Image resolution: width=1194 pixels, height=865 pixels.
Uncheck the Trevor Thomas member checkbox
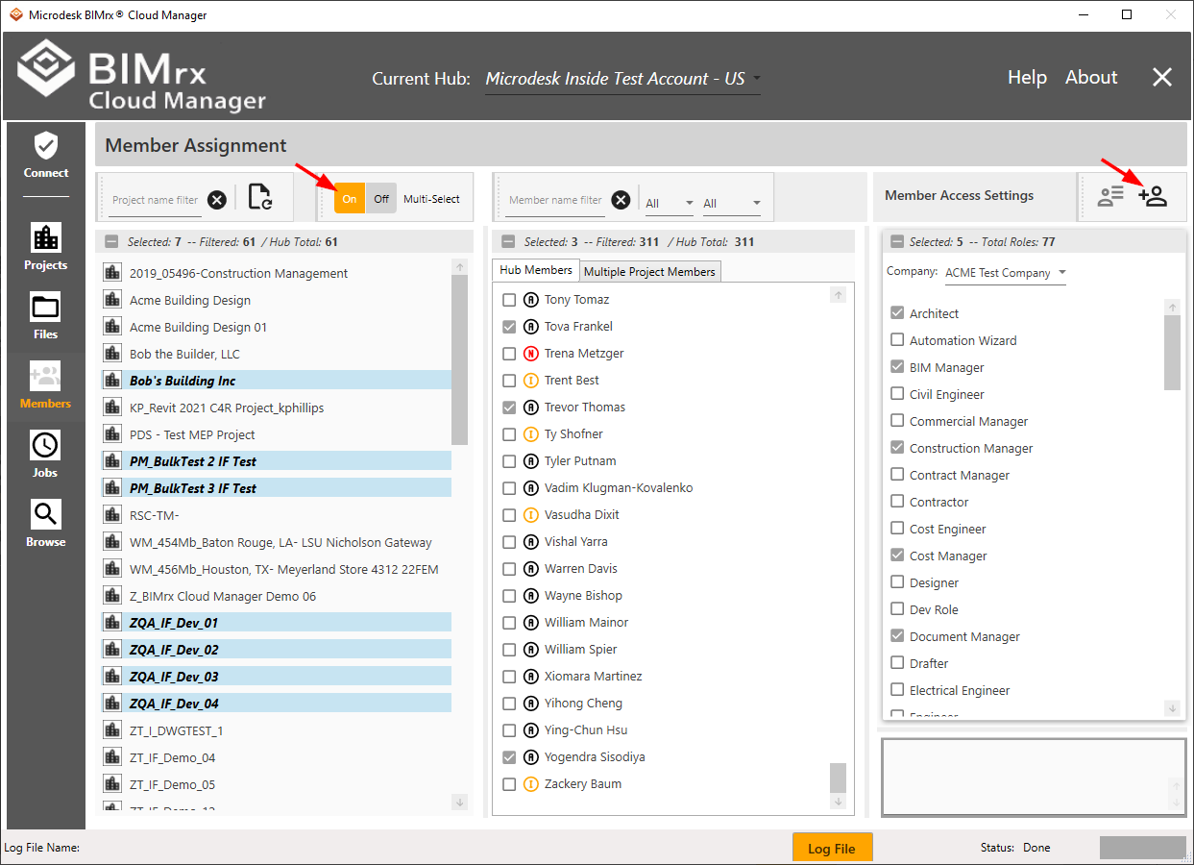(x=509, y=408)
